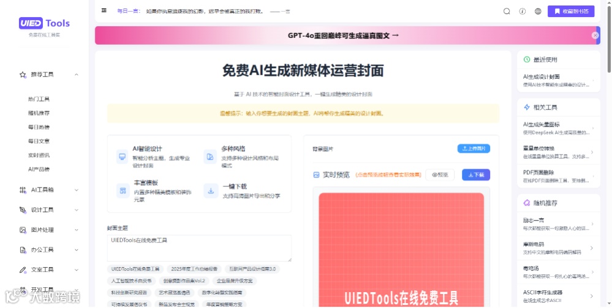The image size is (612, 308).
Task: Open 重量单位转换 related tool
Action: coord(559,152)
